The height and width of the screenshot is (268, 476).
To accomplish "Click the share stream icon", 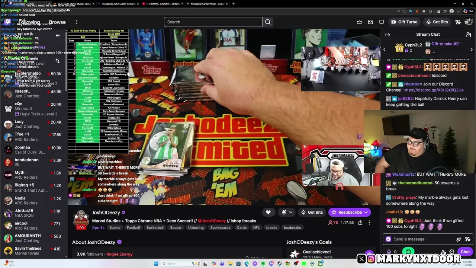I will click(x=360, y=223).
